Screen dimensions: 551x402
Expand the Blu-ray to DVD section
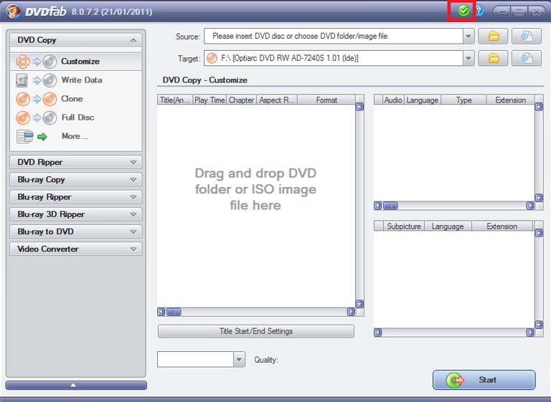(76, 231)
